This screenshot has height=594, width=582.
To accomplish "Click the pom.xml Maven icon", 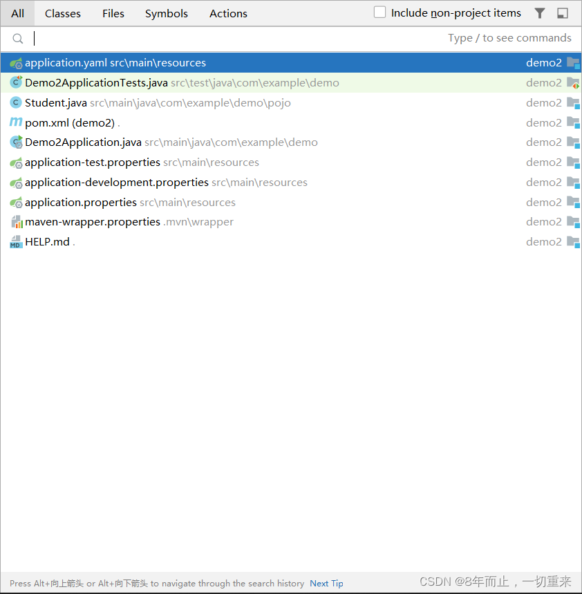I will pyautogui.click(x=15, y=122).
